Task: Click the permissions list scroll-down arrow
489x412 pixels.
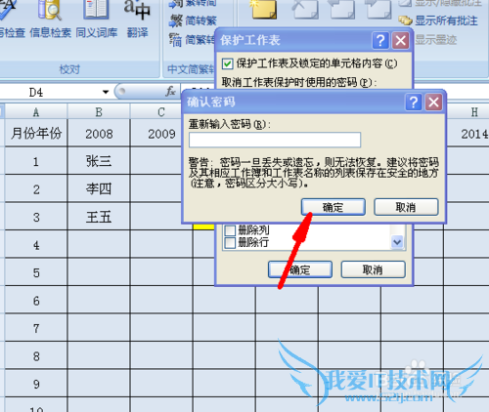Action: click(x=397, y=242)
